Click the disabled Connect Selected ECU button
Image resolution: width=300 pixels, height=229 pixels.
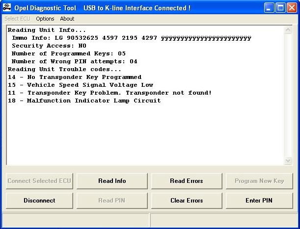[x=39, y=181]
